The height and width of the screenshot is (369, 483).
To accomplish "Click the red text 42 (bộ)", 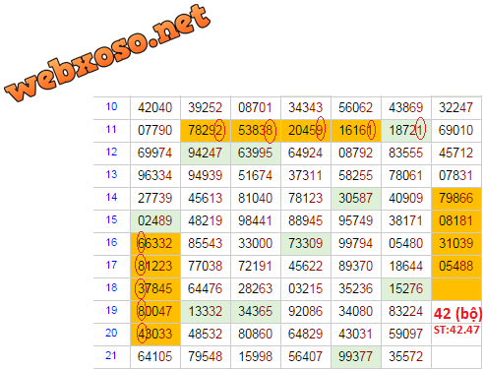I will tap(457, 314).
